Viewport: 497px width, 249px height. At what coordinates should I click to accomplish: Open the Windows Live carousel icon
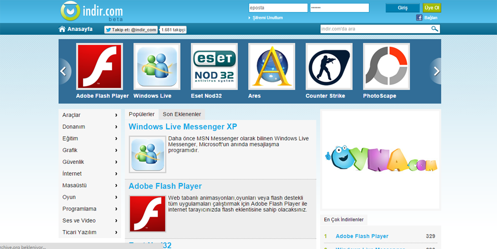click(157, 66)
